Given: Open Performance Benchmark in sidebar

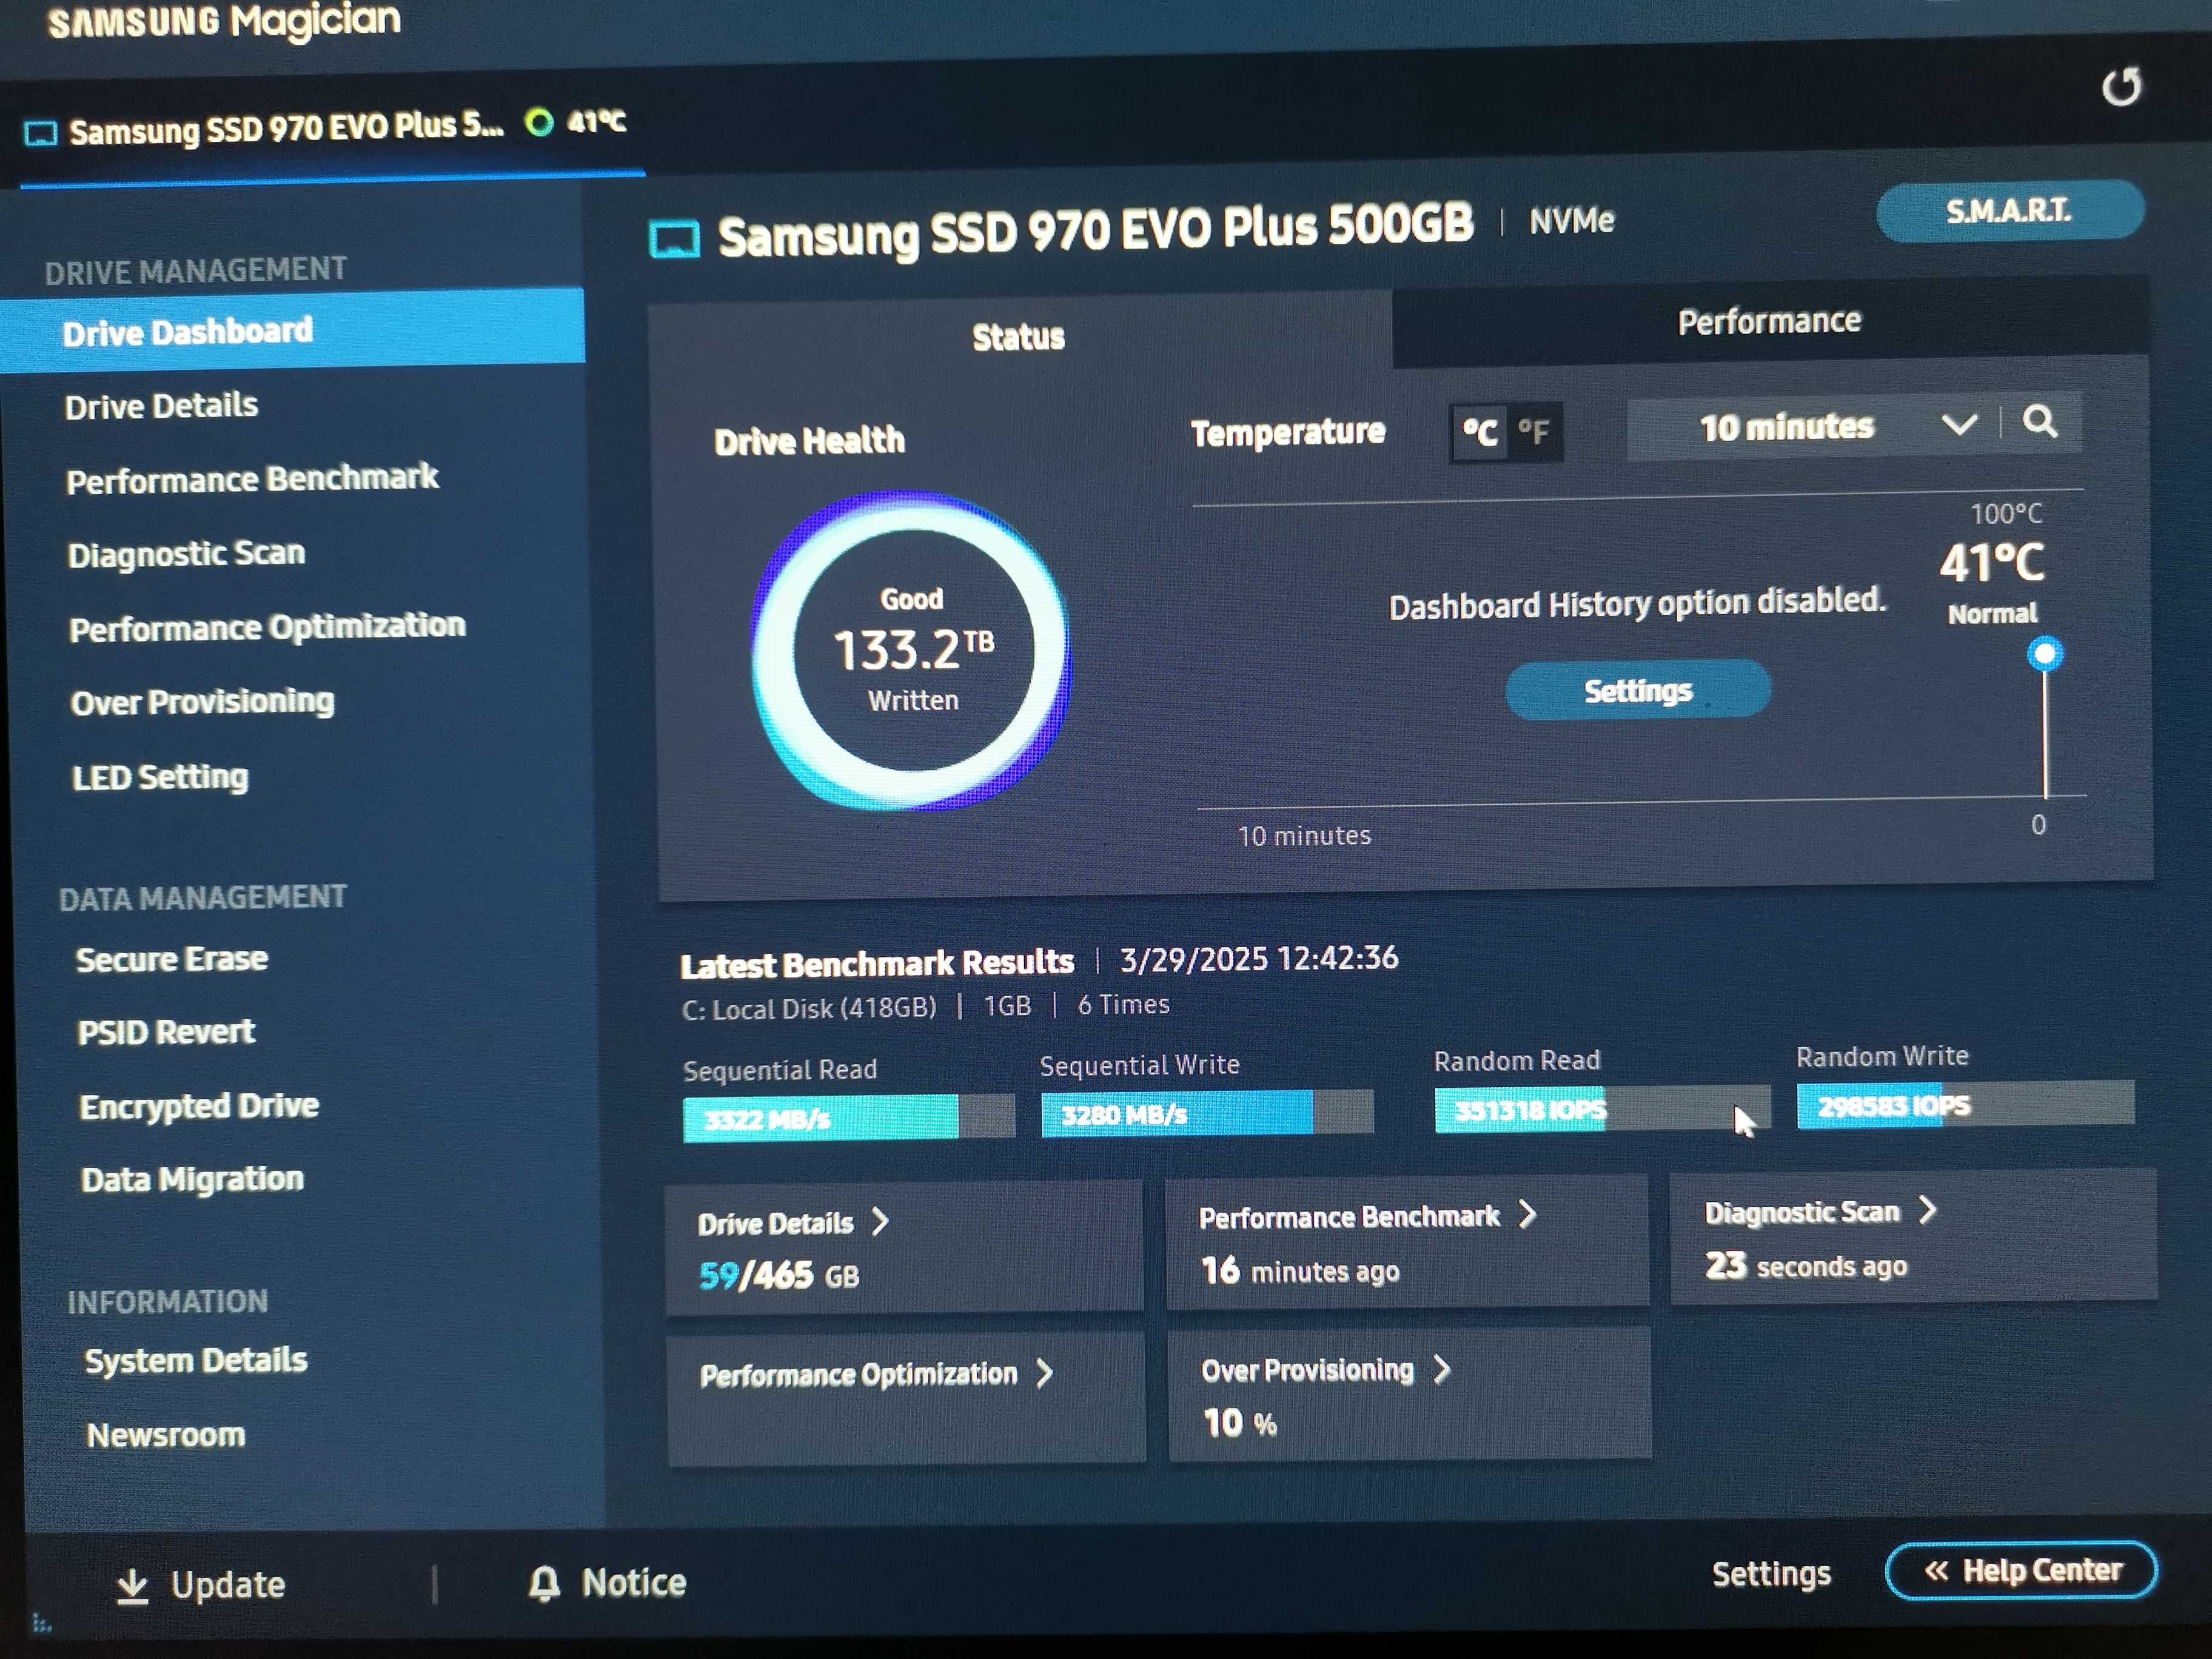Looking at the screenshot, I should tap(253, 479).
